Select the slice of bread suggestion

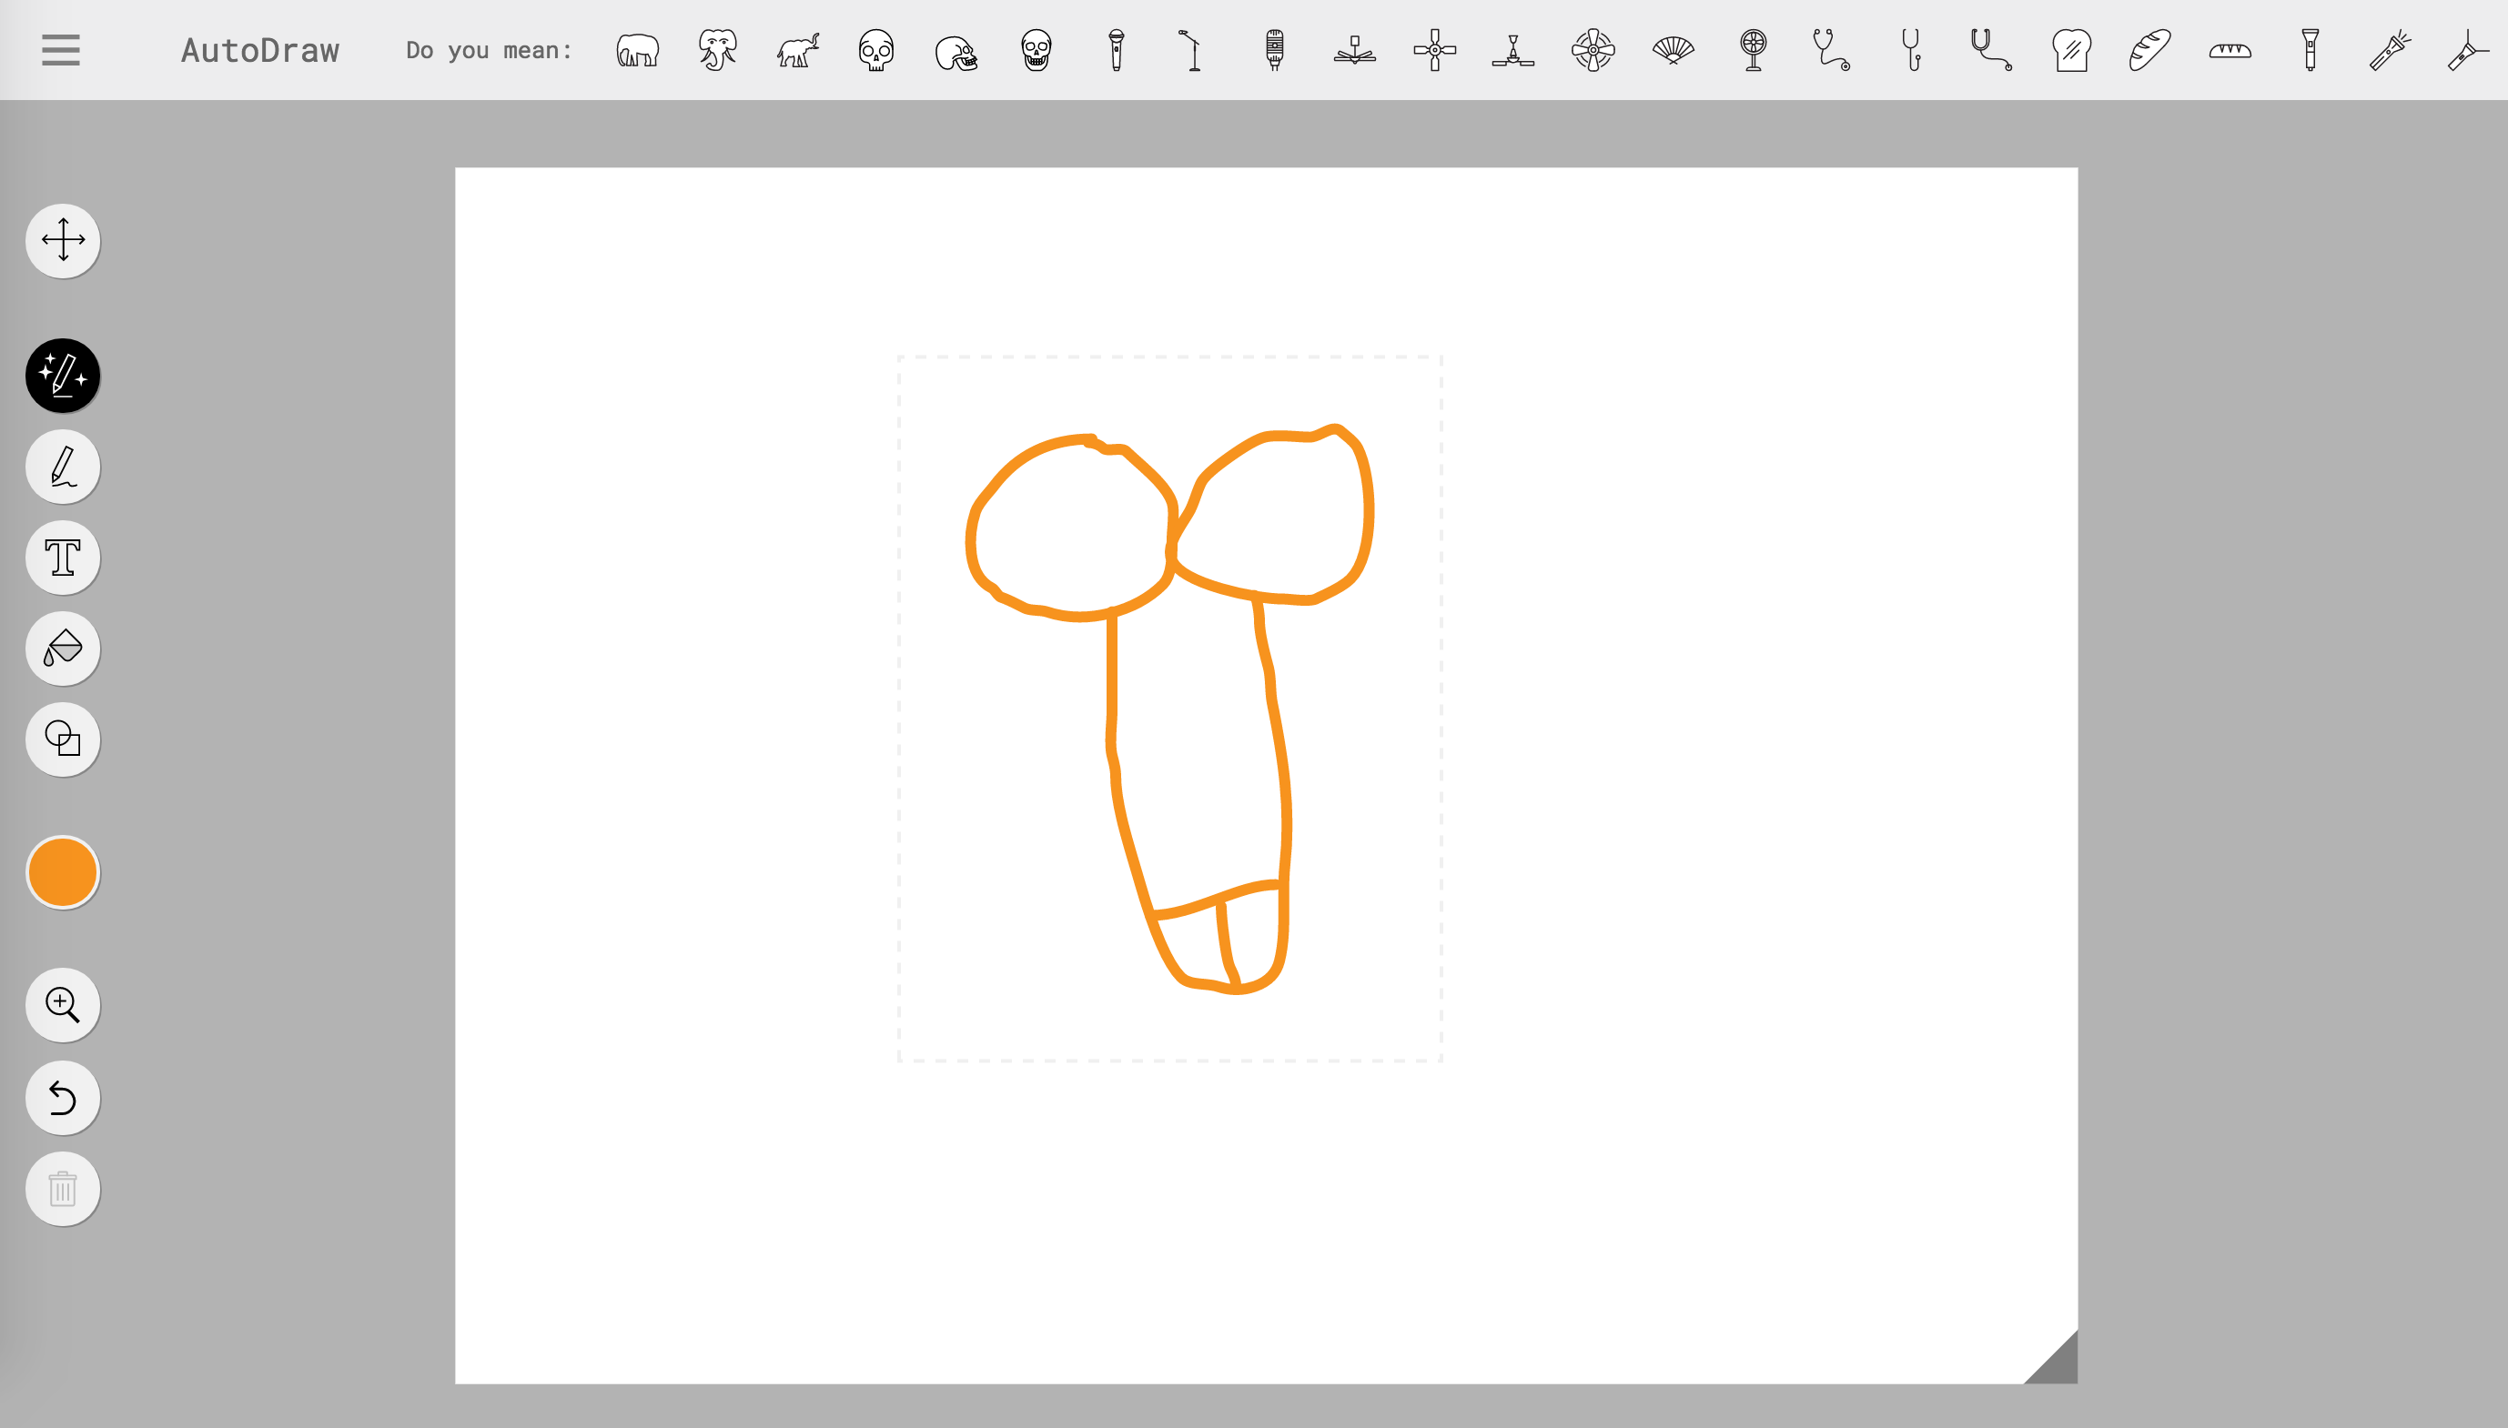coord(2071,50)
